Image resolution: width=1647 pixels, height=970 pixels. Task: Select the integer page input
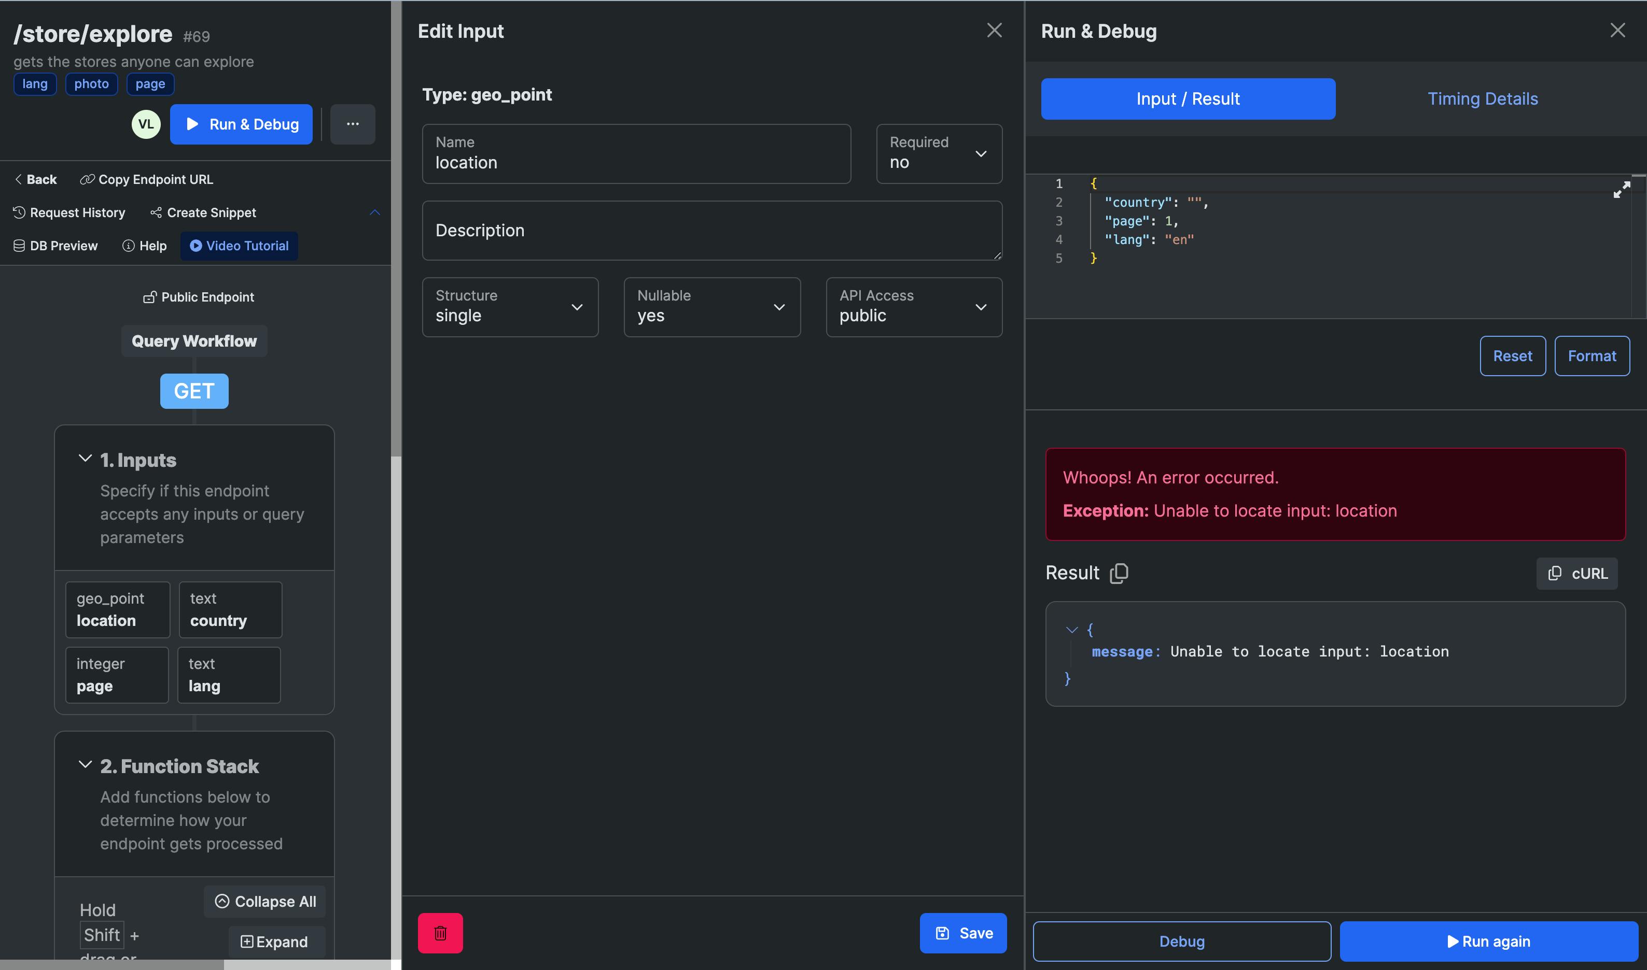(117, 675)
